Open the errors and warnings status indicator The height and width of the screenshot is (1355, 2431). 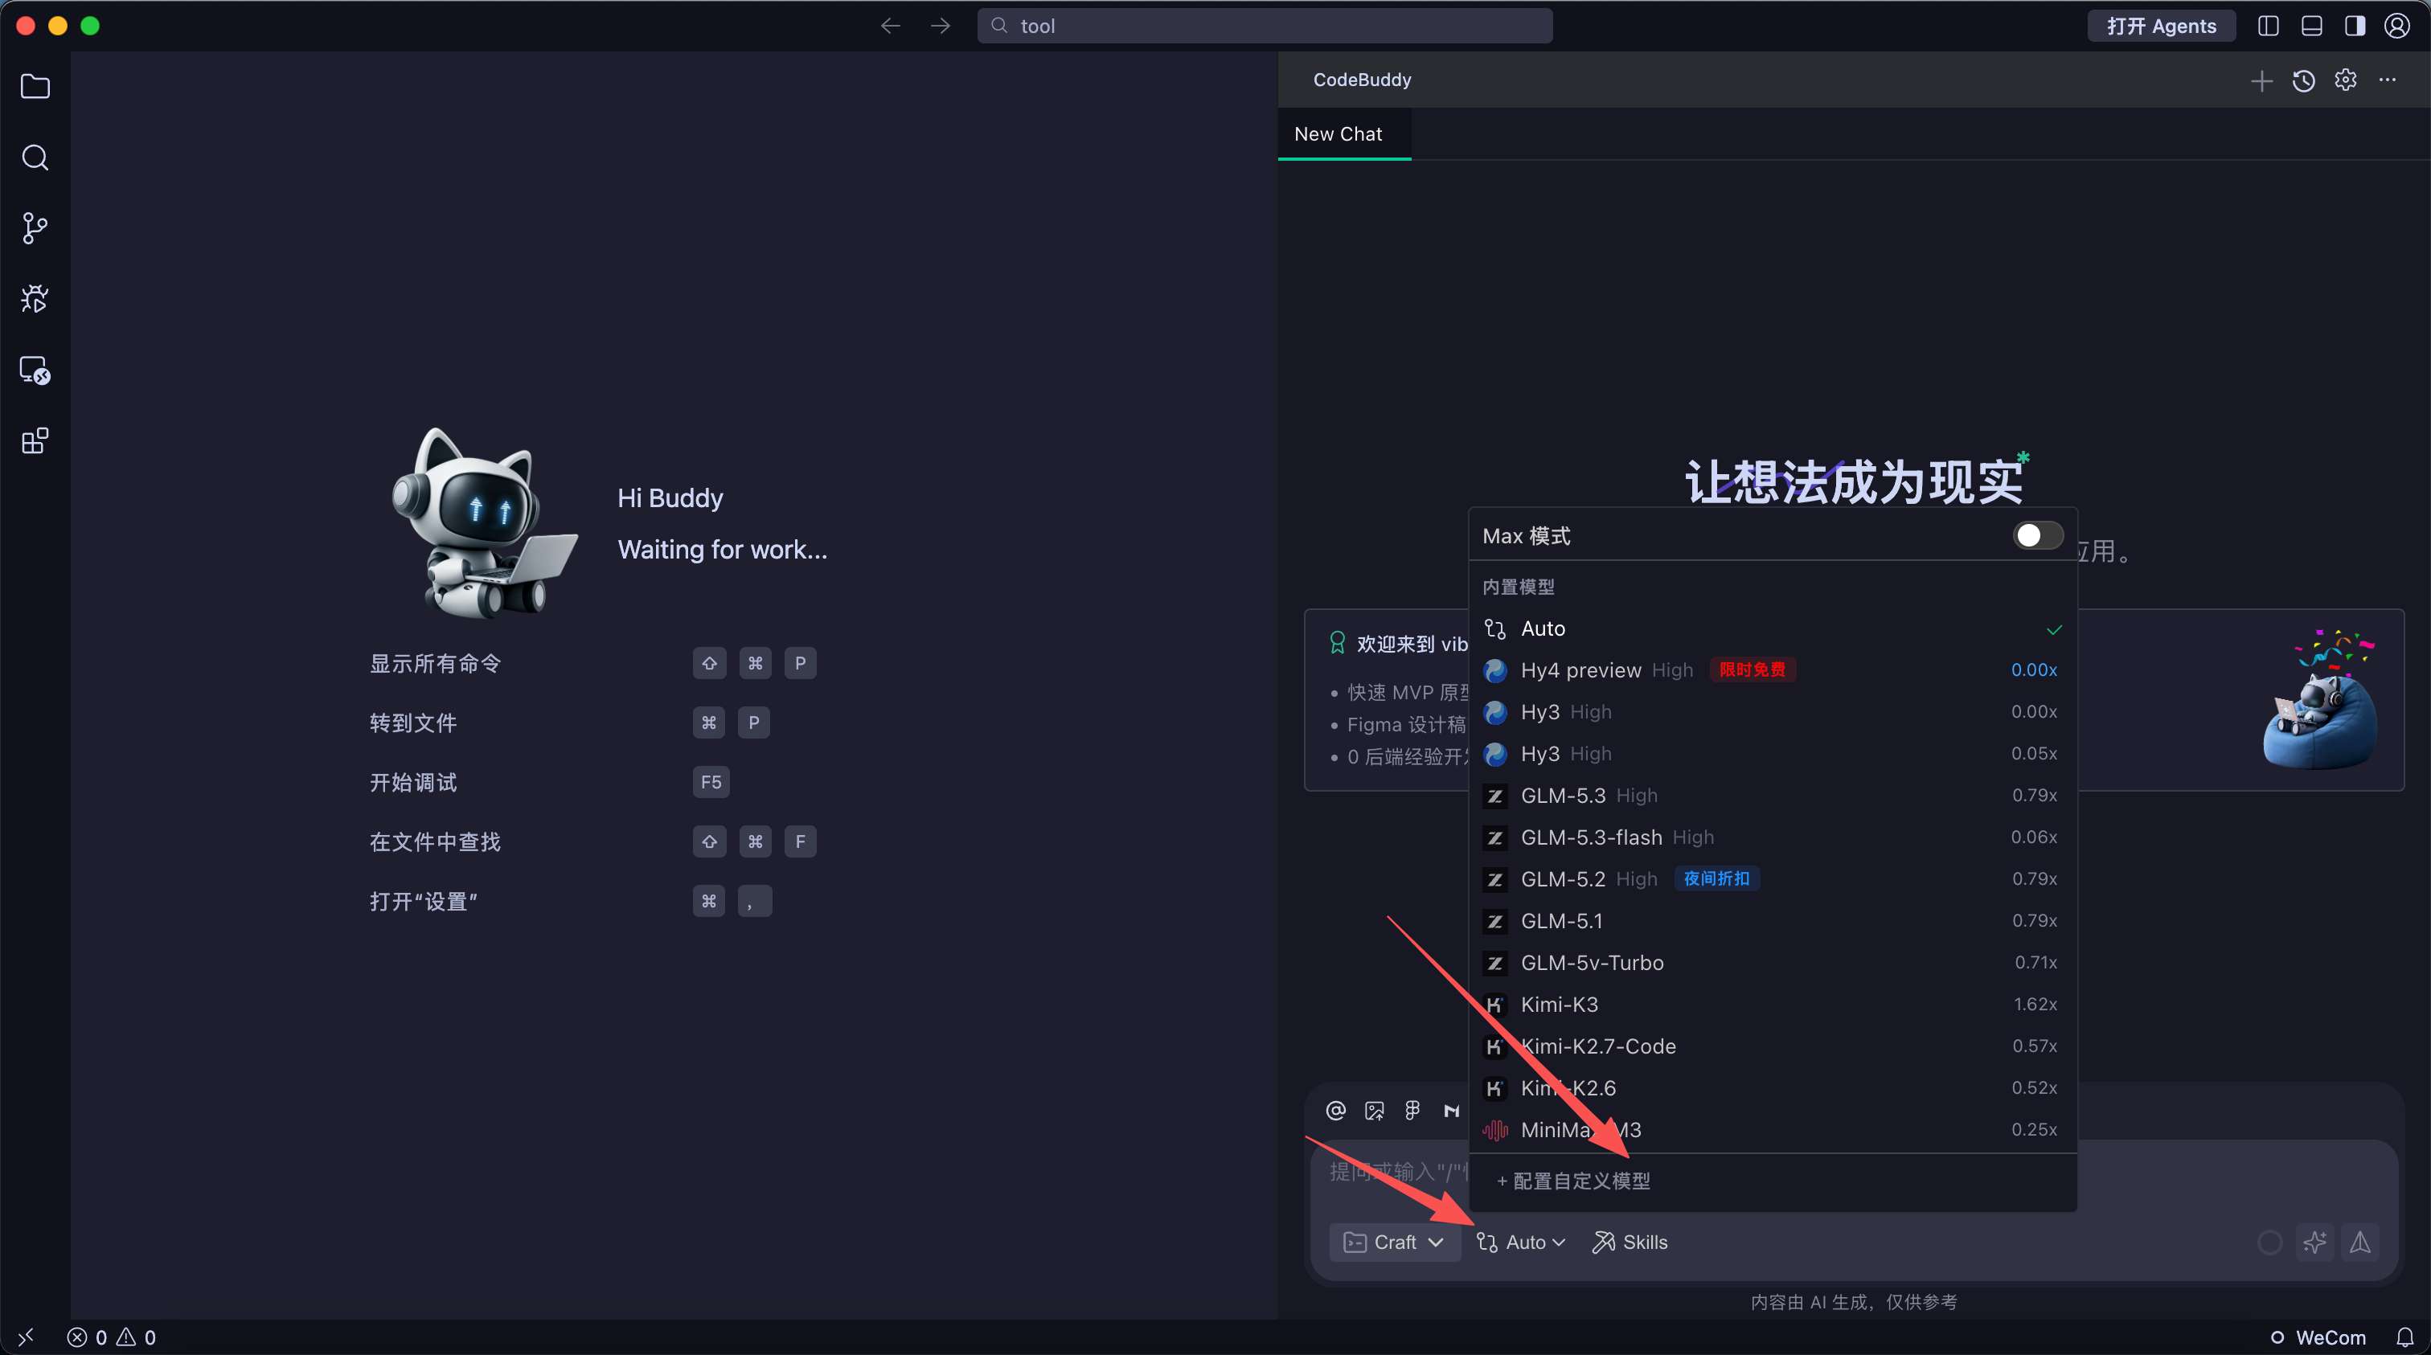click(x=112, y=1337)
